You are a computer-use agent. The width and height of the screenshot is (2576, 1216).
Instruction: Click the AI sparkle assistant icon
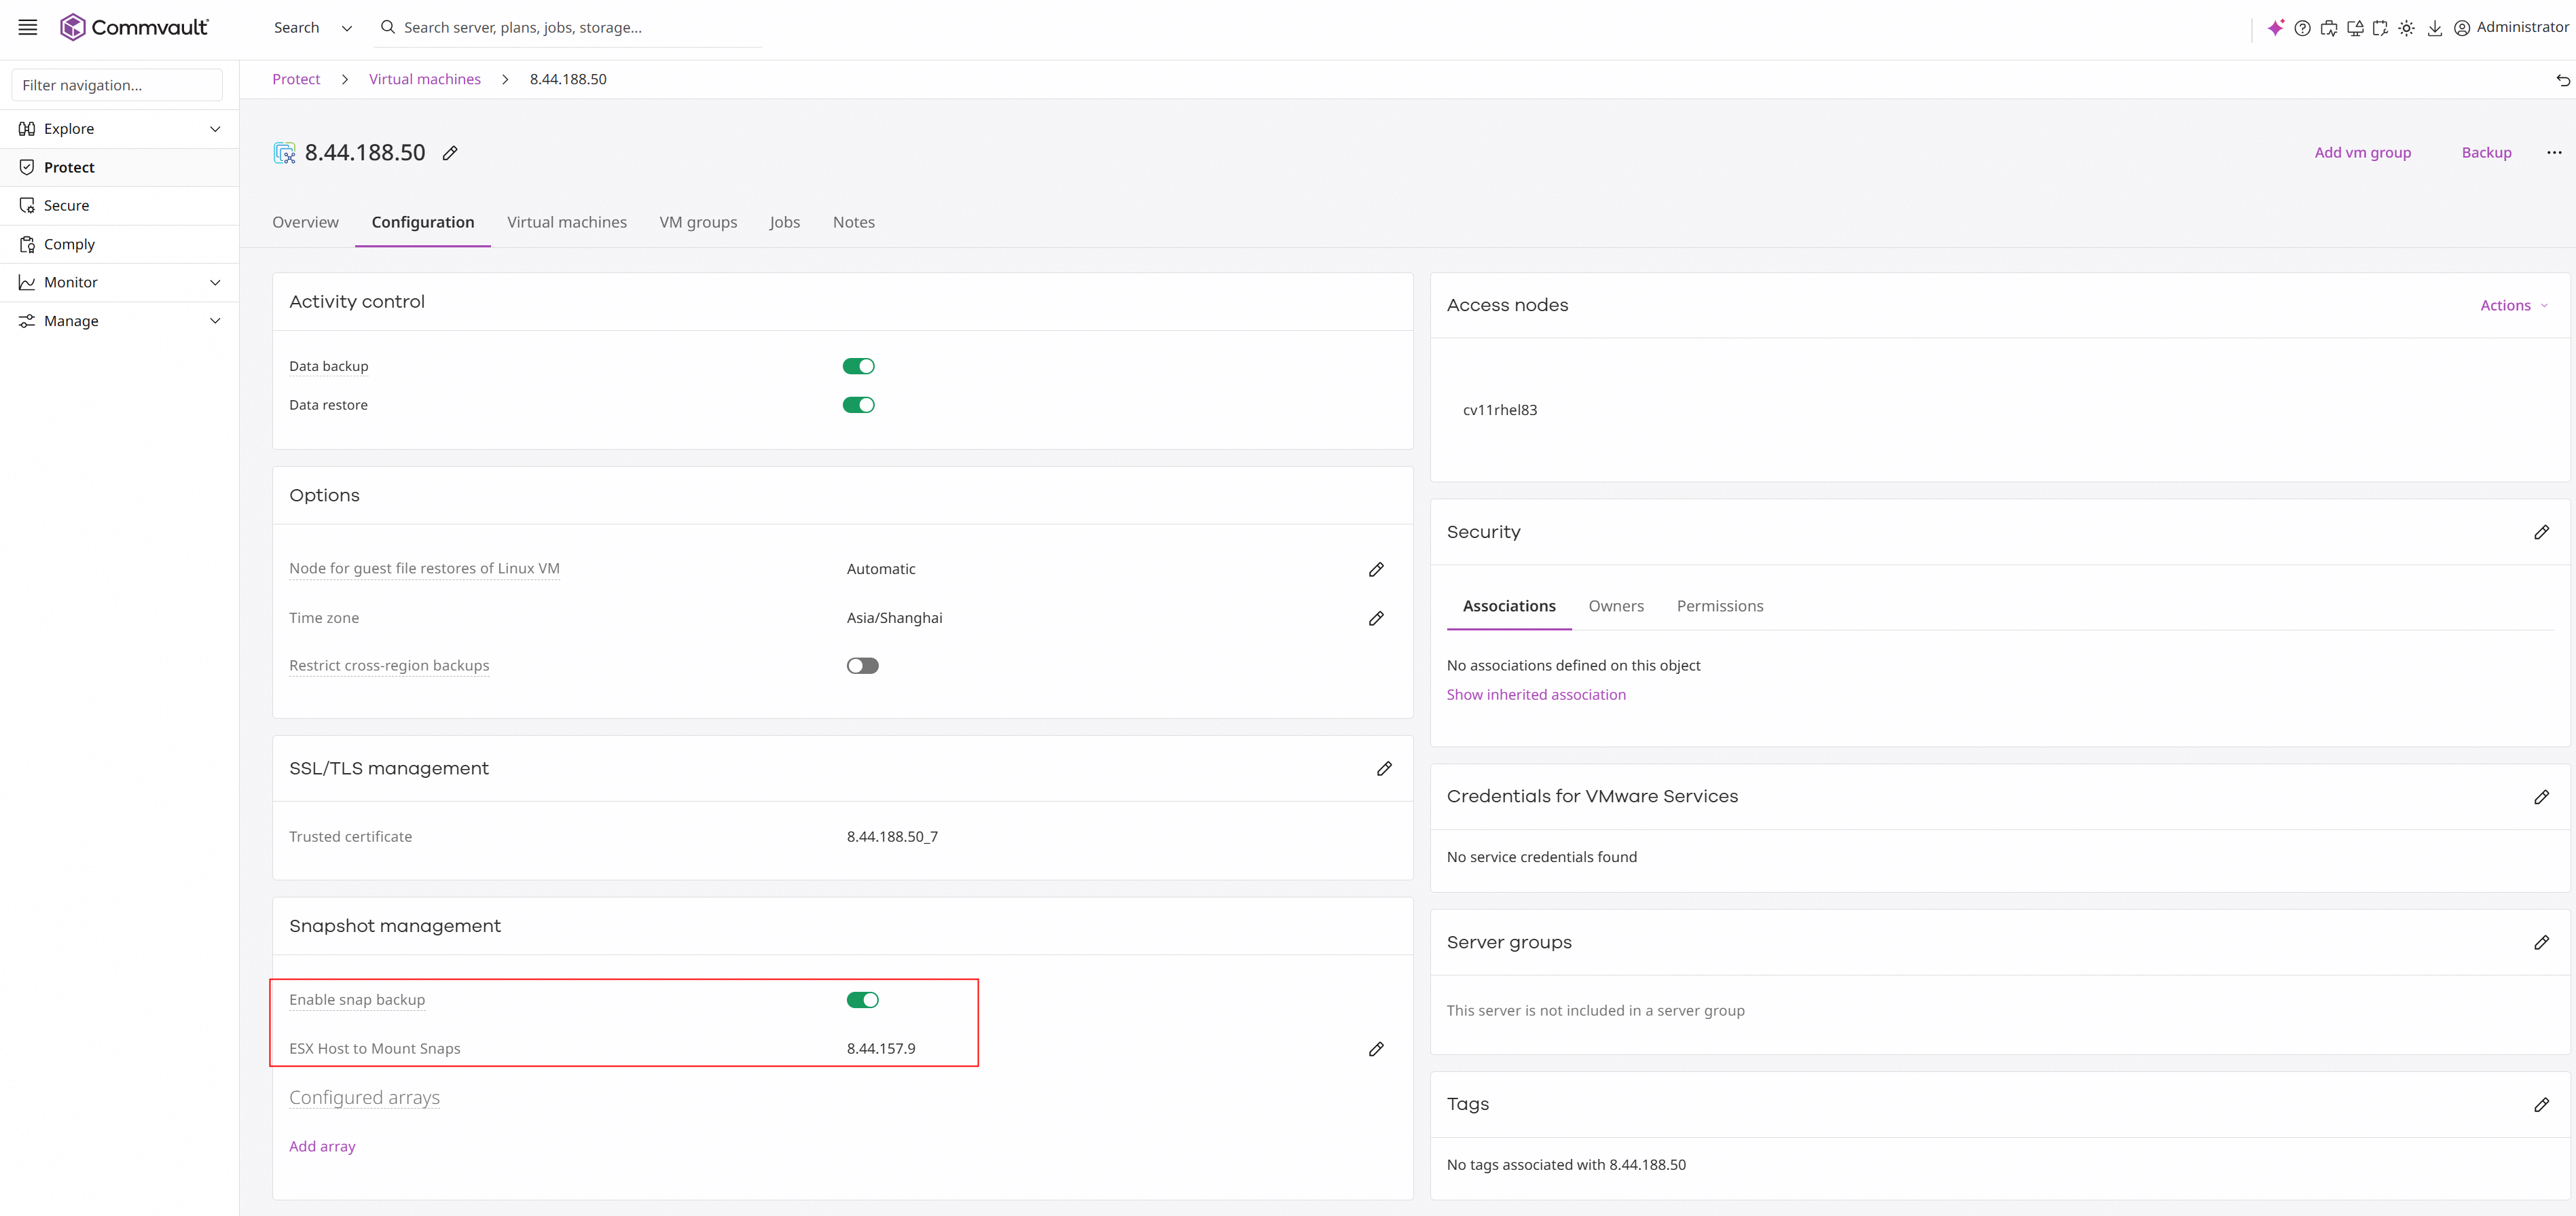point(2275,28)
